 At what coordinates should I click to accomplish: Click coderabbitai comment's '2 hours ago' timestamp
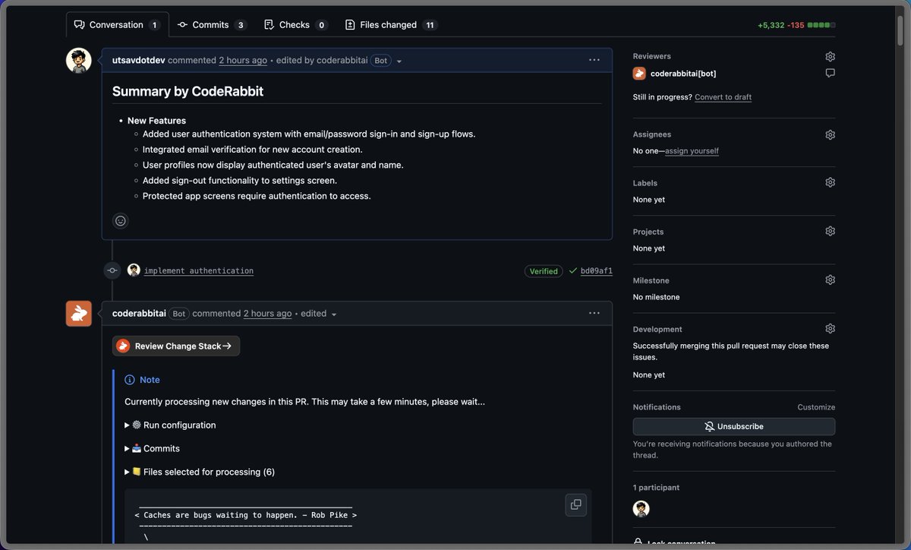pos(267,313)
